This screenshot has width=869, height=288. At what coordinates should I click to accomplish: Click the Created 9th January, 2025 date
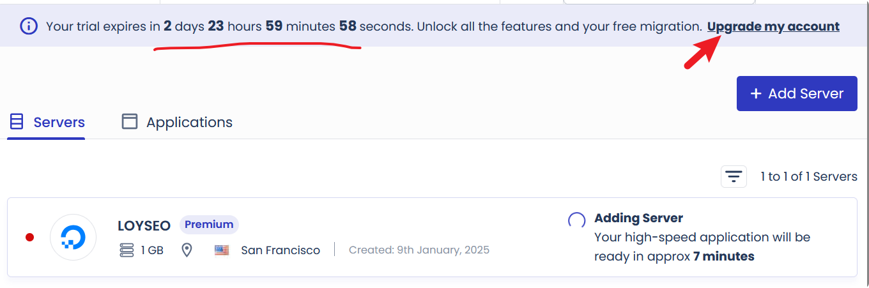419,250
